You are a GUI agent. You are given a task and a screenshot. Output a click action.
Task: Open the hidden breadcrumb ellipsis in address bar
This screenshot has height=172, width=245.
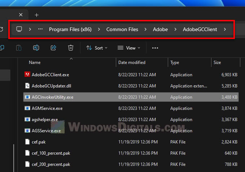click(40, 29)
